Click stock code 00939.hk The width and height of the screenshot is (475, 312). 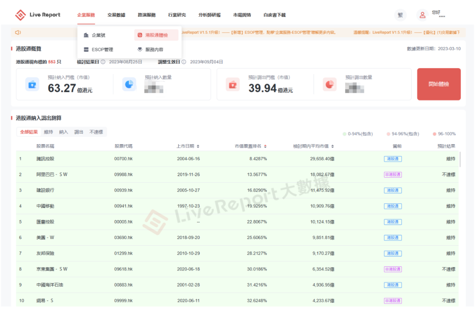(x=123, y=190)
